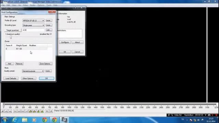Open Zone Options... button
The height and width of the screenshot is (123, 219).
tap(46, 64)
